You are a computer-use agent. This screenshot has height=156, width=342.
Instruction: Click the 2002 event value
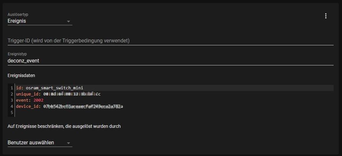[x=38, y=100]
